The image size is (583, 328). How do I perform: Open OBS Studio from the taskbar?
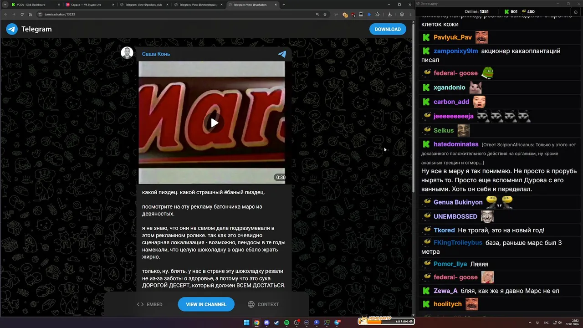pos(297,323)
